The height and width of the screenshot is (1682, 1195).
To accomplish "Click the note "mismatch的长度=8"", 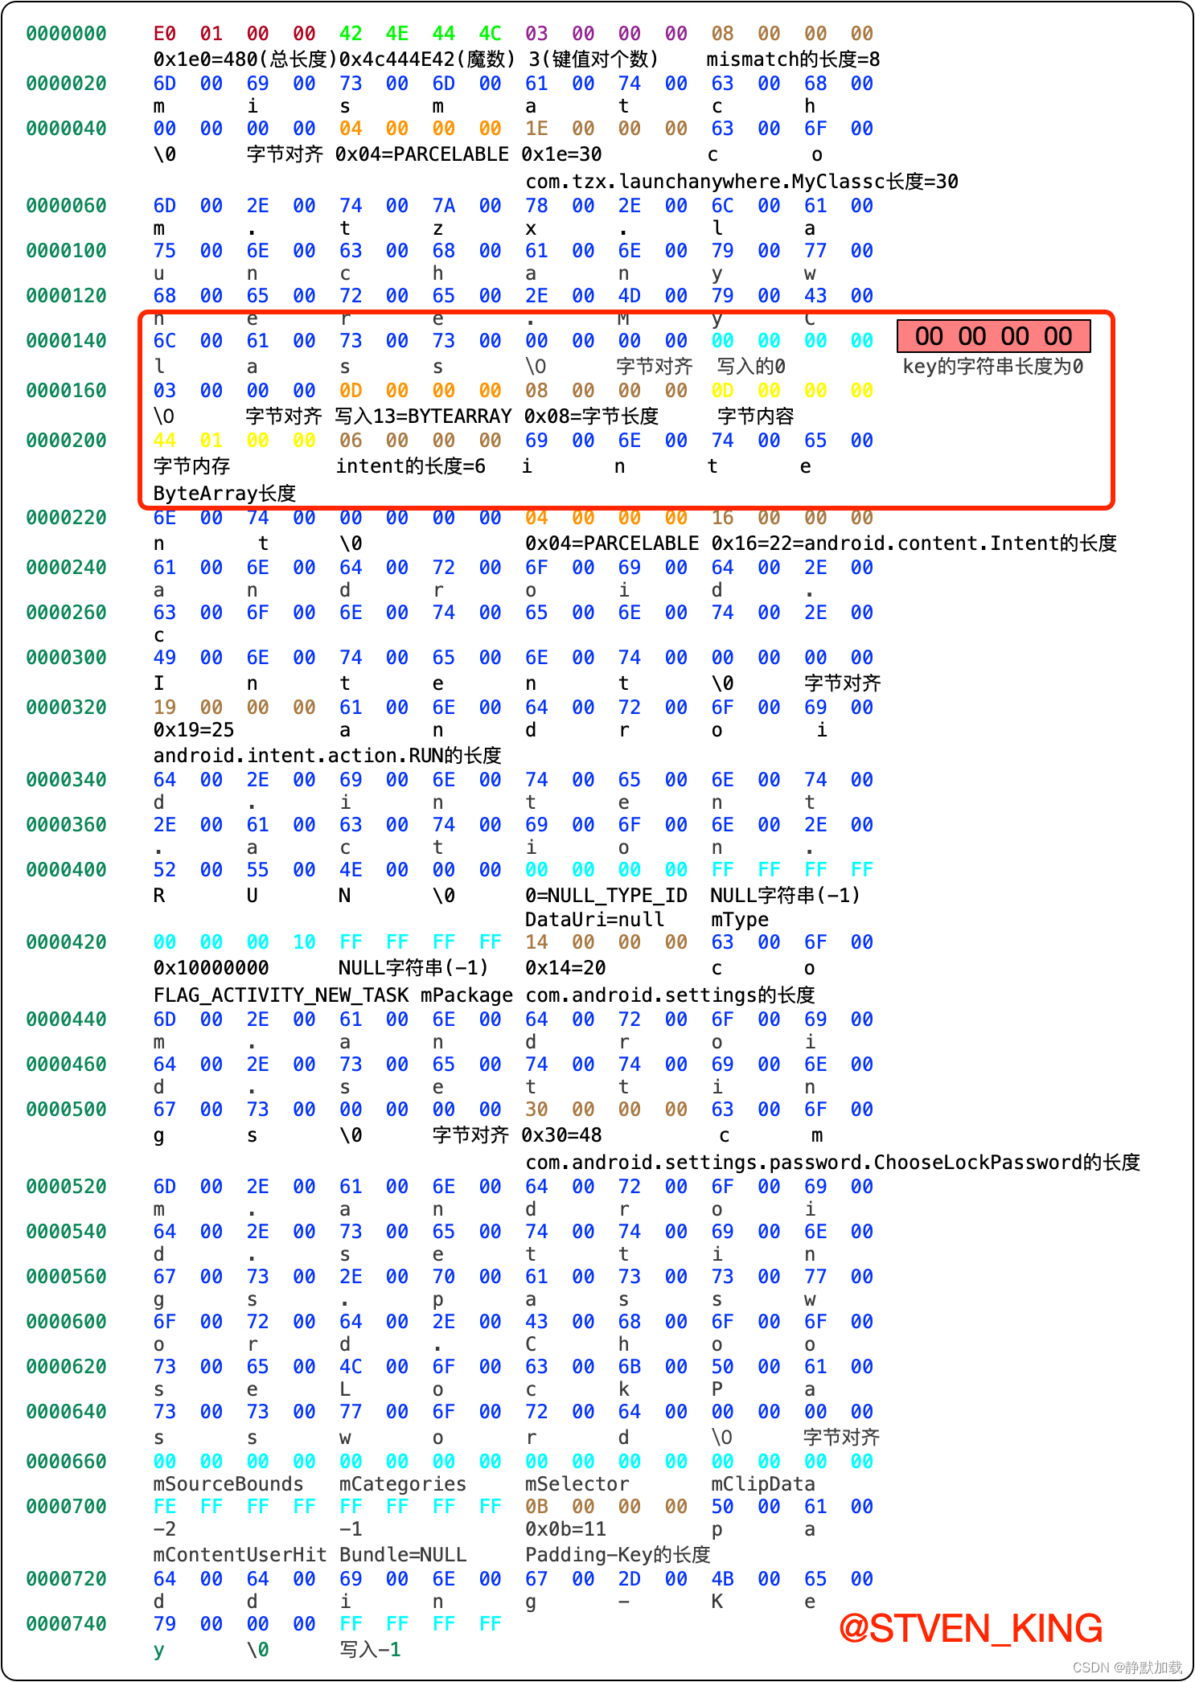I will click(793, 59).
